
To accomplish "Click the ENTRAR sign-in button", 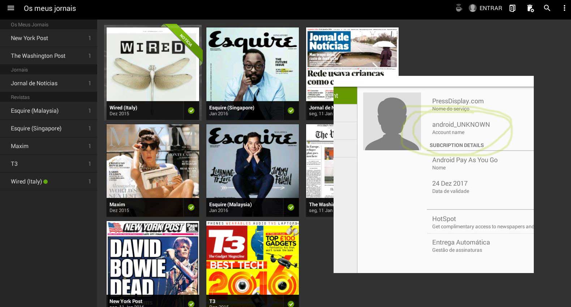I will tap(490, 8).
